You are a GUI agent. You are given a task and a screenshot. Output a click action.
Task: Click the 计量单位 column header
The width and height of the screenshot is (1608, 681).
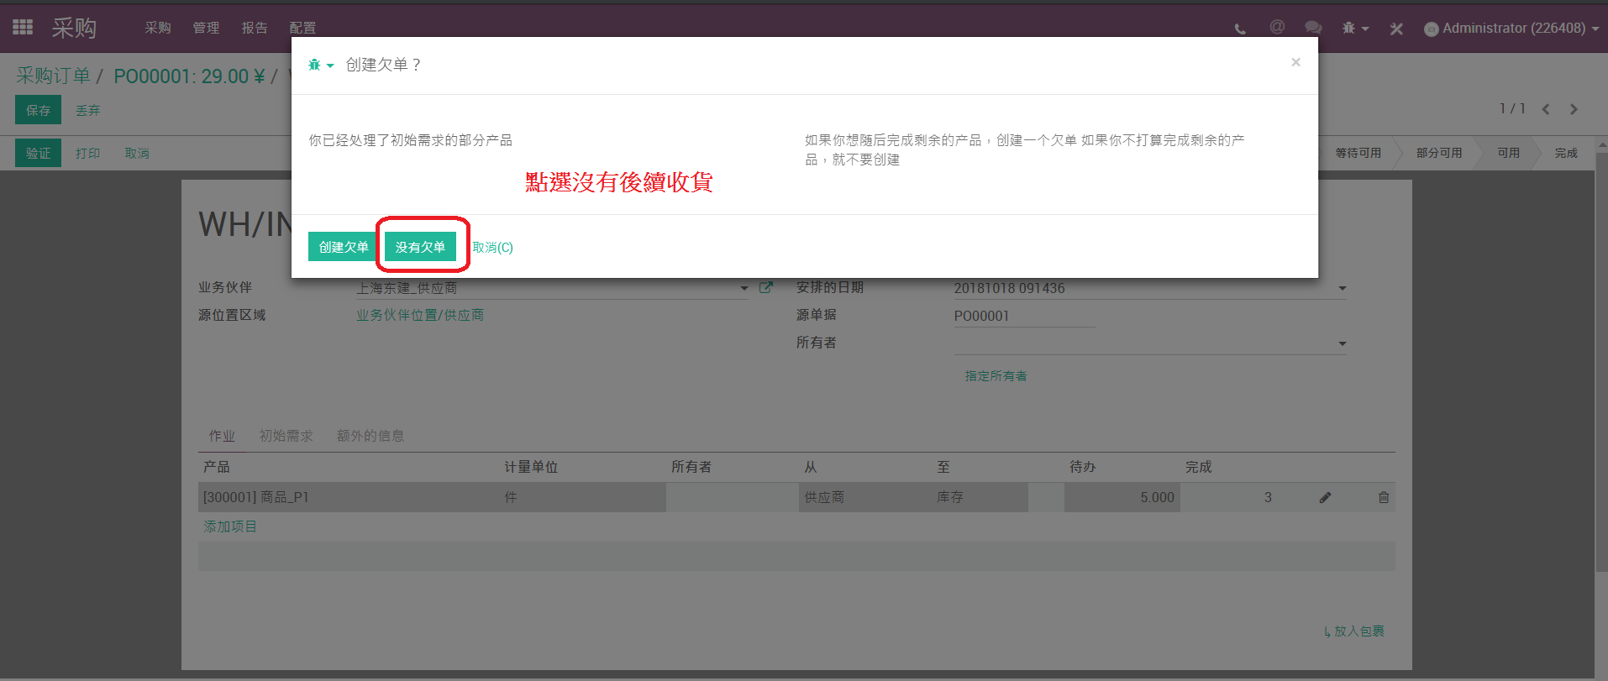click(x=531, y=467)
